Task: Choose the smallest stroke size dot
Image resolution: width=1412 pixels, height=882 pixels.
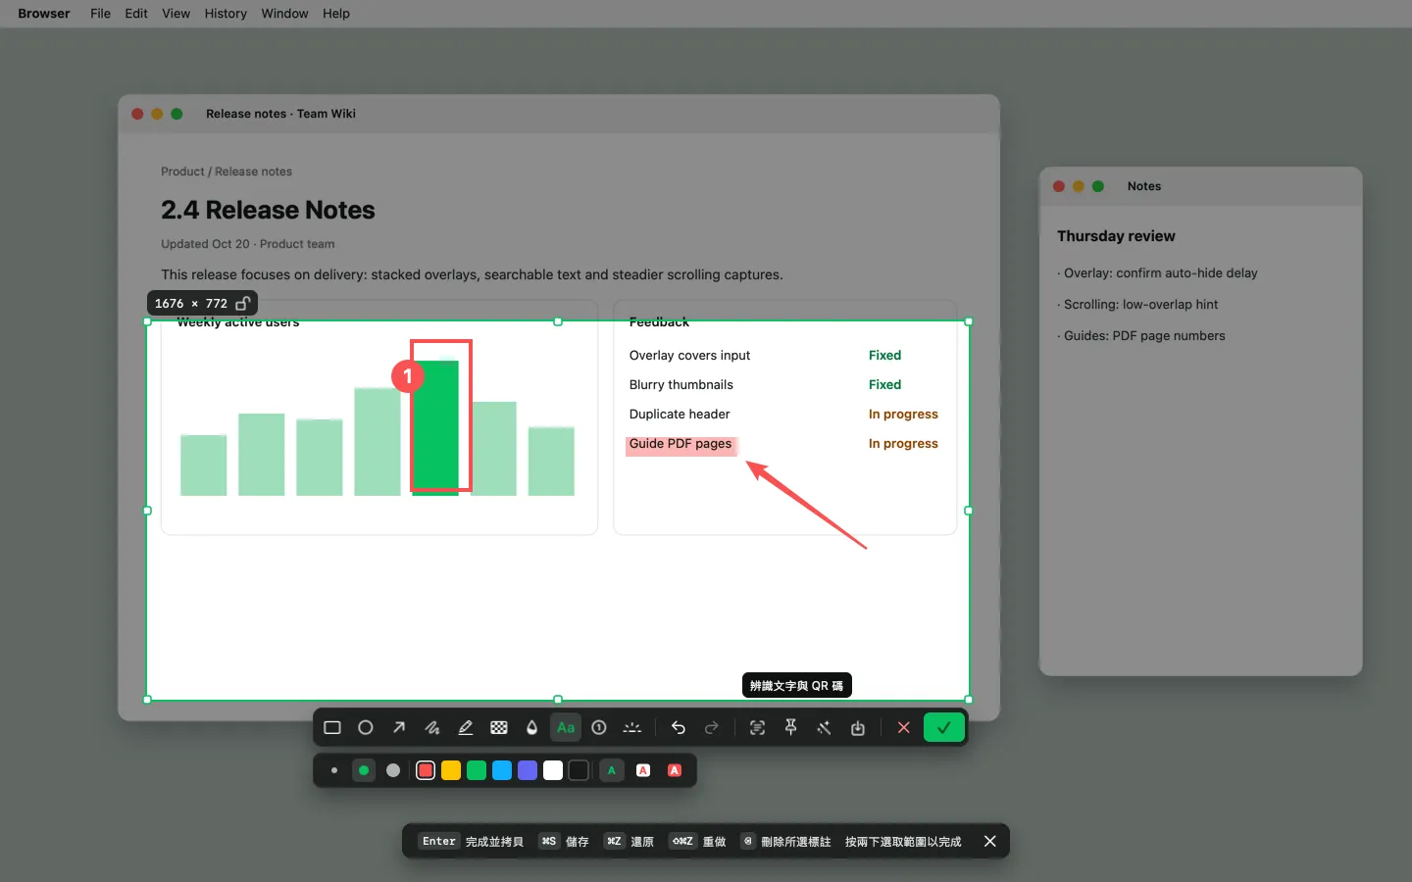Action: click(334, 771)
